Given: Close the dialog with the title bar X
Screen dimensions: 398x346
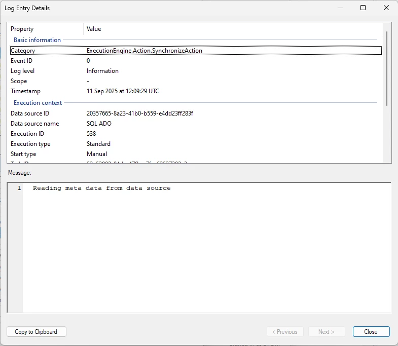Looking at the screenshot, I should [x=386, y=8].
